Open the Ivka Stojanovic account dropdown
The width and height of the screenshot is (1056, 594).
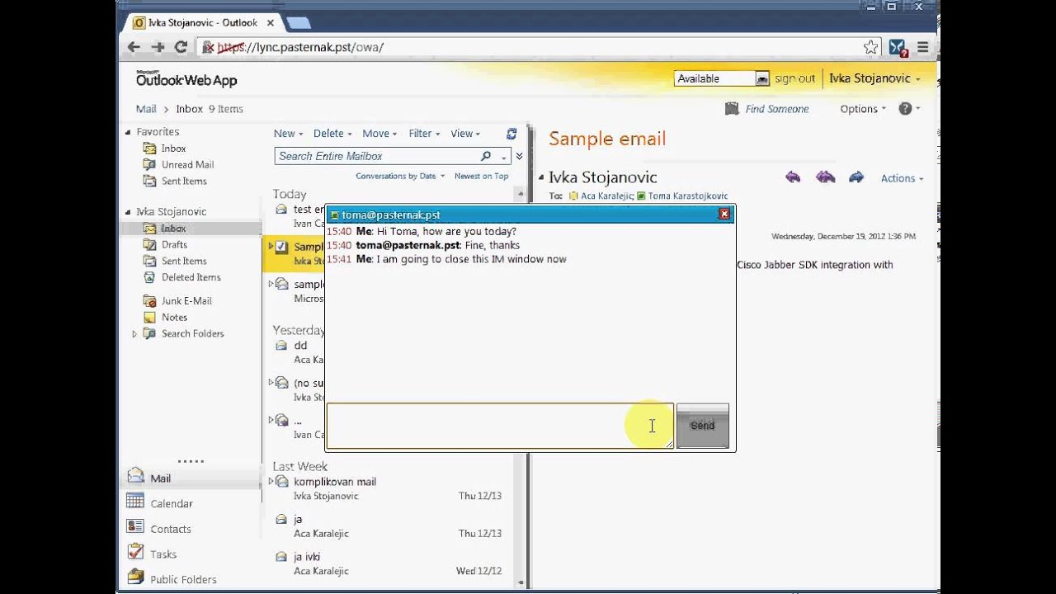click(x=874, y=78)
